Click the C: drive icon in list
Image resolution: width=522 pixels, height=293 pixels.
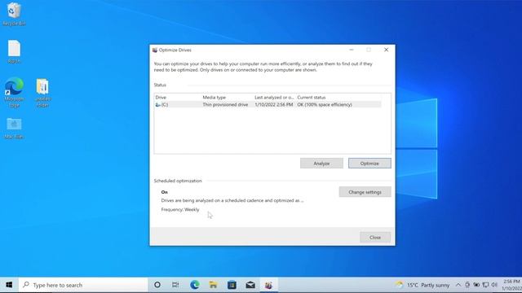(x=157, y=105)
